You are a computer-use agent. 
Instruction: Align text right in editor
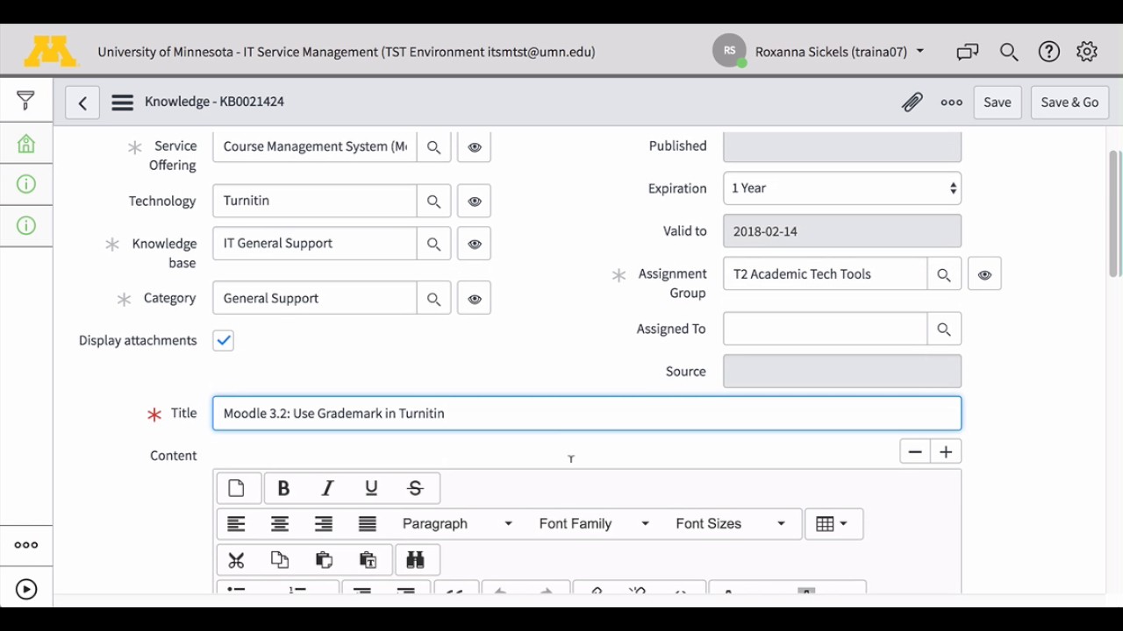pos(324,524)
